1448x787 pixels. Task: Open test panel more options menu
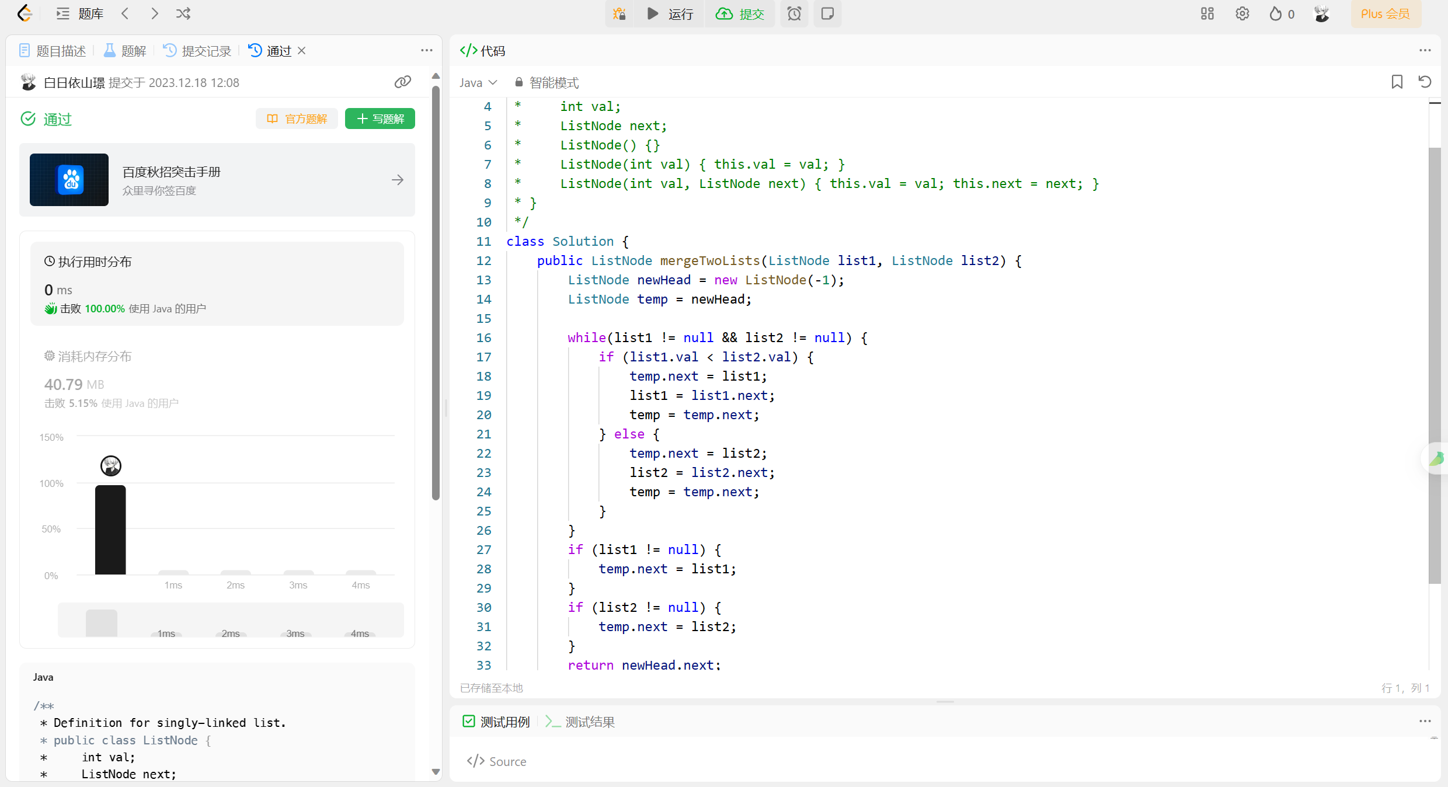(x=1425, y=721)
